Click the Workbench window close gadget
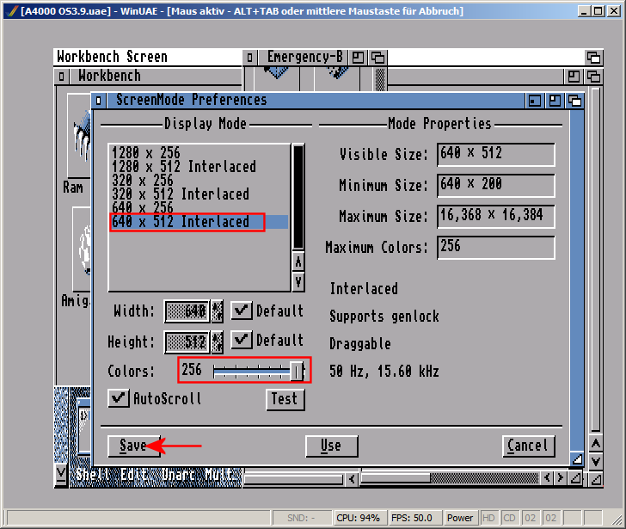This screenshot has width=626, height=529. [x=61, y=76]
